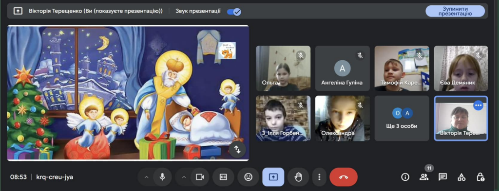Toggle the Звук презентації switch
499x191 pixels.
[x=234, y=12]
